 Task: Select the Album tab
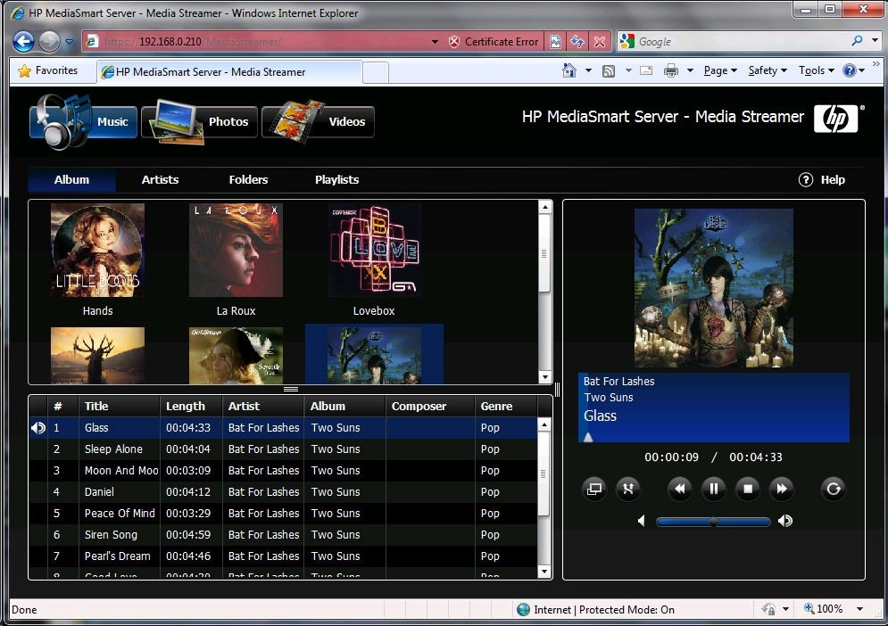(x=71, y=180)
